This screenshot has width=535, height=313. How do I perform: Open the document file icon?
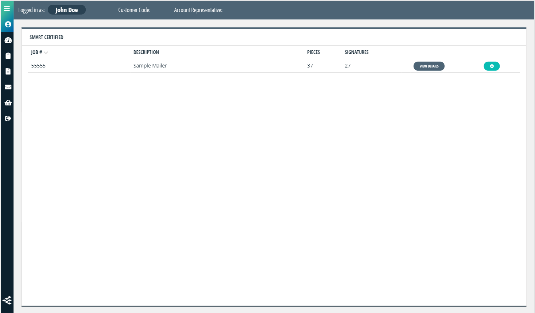[x=8, y=72]
